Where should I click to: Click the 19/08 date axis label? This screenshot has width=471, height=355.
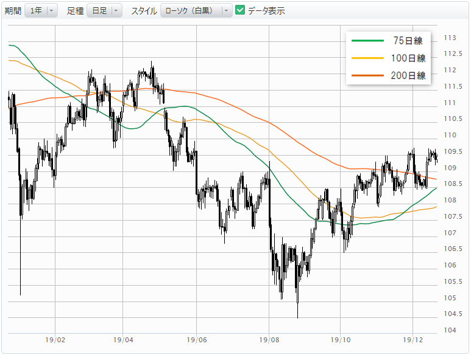(x=269, y=340)
